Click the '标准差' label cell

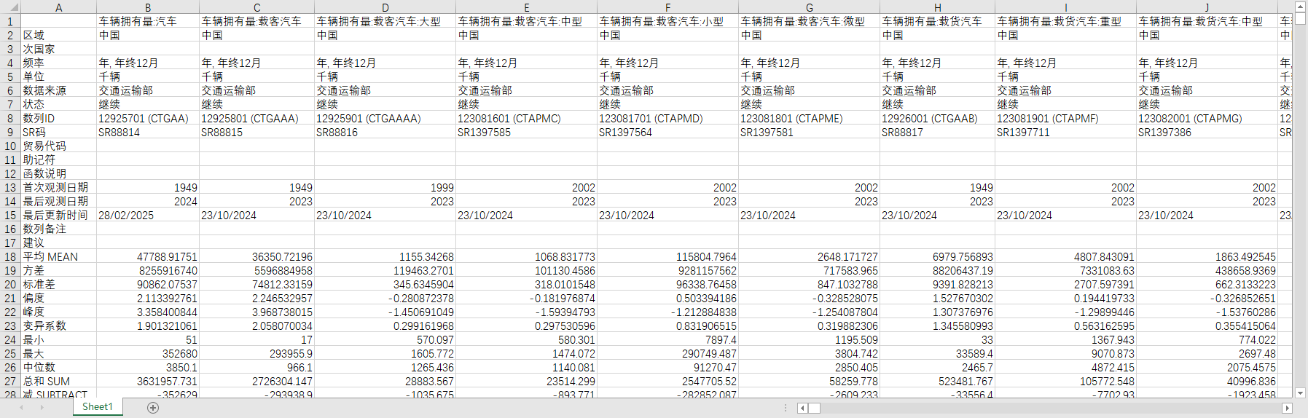pos(58,284)
